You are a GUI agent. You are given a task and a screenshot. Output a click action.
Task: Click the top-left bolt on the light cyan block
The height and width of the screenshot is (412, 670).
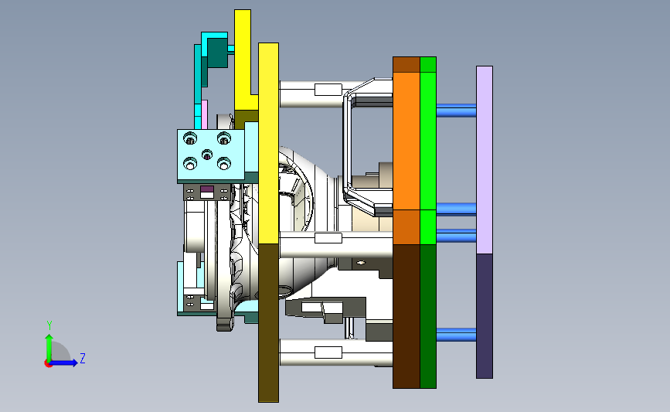click(190, 138)
